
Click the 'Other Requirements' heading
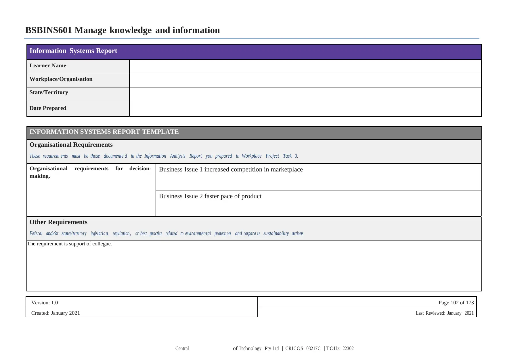pos(58,222)
